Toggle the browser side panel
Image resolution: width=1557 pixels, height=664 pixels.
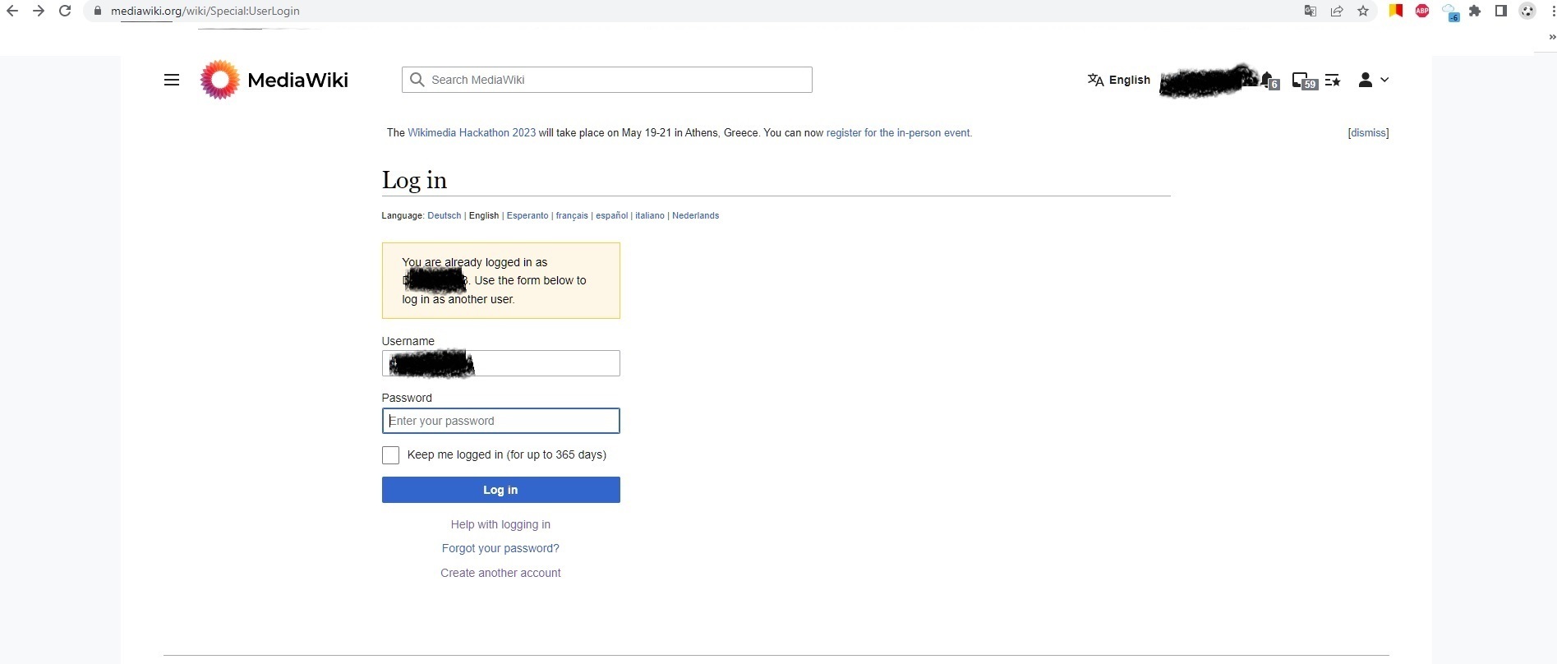[x=1501, y=11]
